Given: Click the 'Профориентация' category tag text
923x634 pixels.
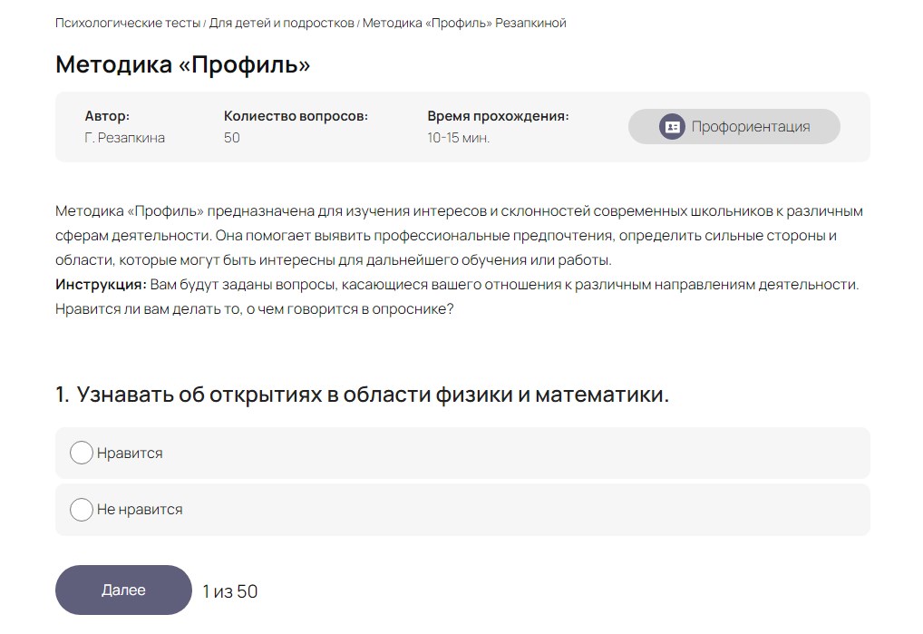Looking at the screenshot, I should click(750, 127).
